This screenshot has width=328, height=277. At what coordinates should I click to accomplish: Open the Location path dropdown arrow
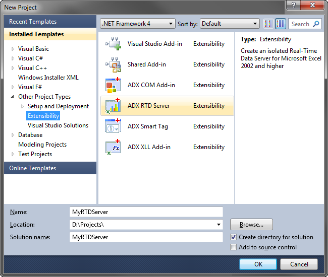pos(218,225)
